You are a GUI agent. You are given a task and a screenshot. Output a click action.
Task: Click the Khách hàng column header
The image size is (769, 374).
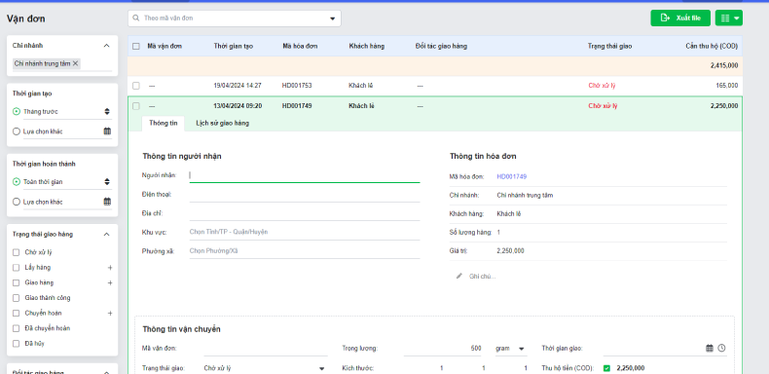point(367,46)
